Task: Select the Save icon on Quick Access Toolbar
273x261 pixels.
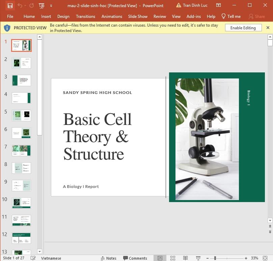Action: pyautogui.click(x=10, y=5)
